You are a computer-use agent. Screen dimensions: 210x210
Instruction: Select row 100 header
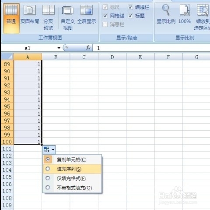tap(7, 142)
